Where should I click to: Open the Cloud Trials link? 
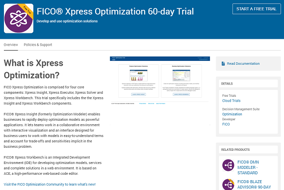pos(232,101)
